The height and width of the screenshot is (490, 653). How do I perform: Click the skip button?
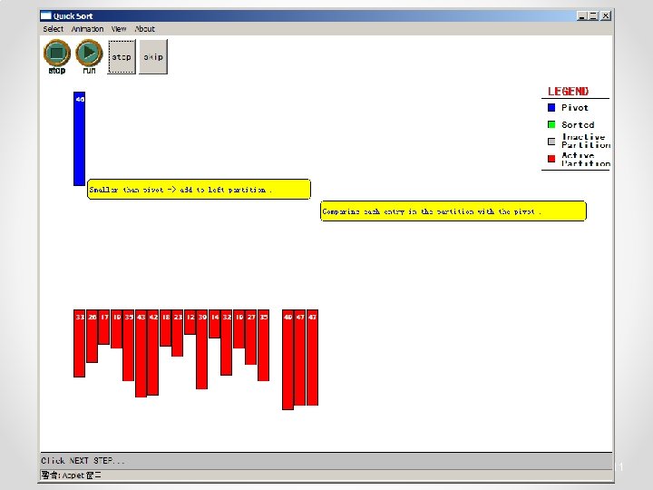(153, 57)
